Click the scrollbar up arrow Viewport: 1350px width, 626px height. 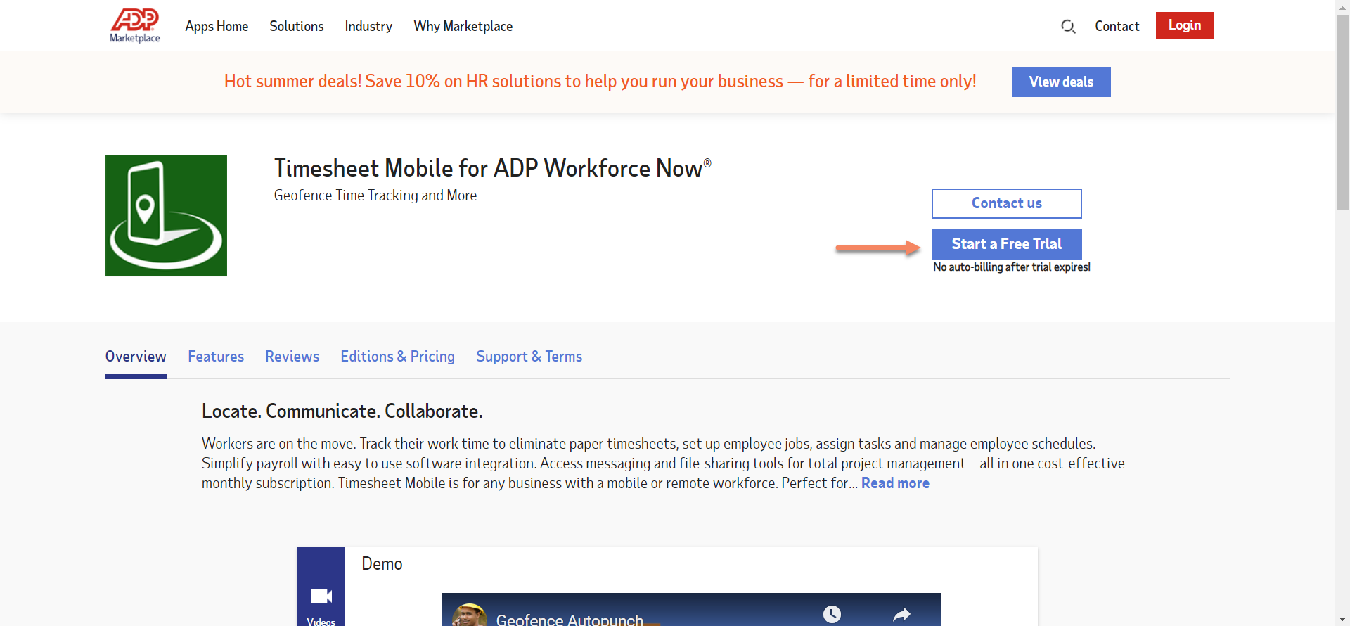click(1342, 6)
